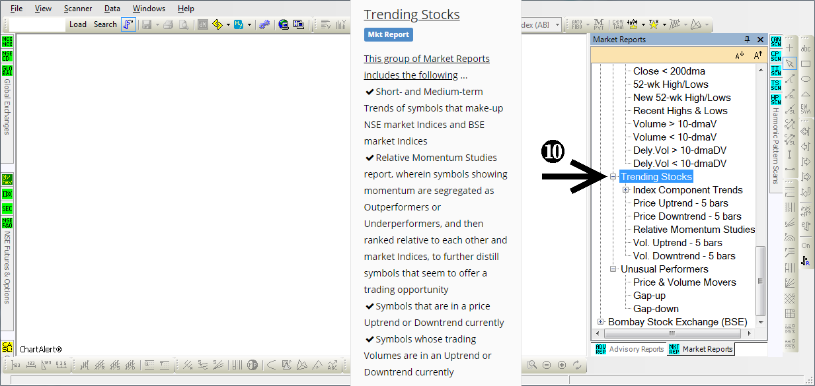Select the Gap-down report
The height and width of the screenshot is (386, 815).
pos(656,309)
